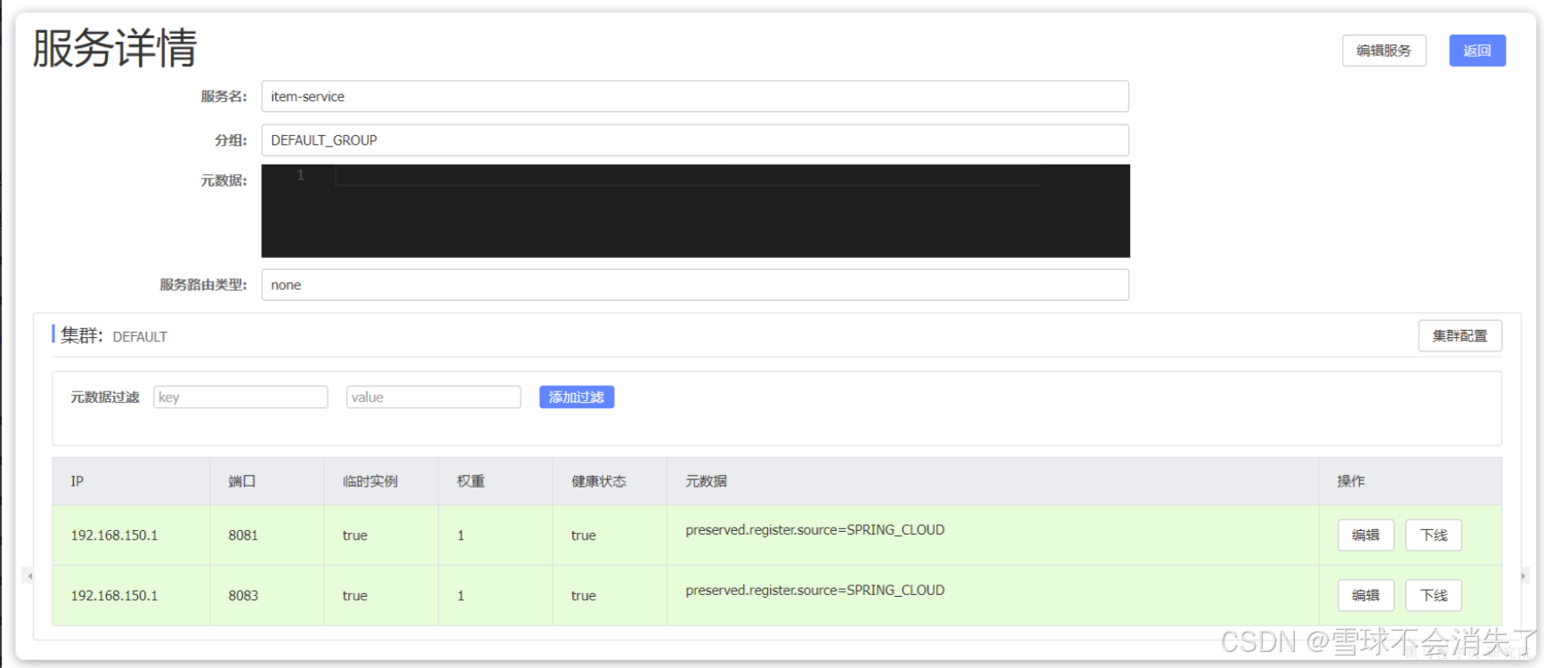This screenshot has width=1544, height=668.
Task: Focus the metadata filter value field
Action: (433, 397)
